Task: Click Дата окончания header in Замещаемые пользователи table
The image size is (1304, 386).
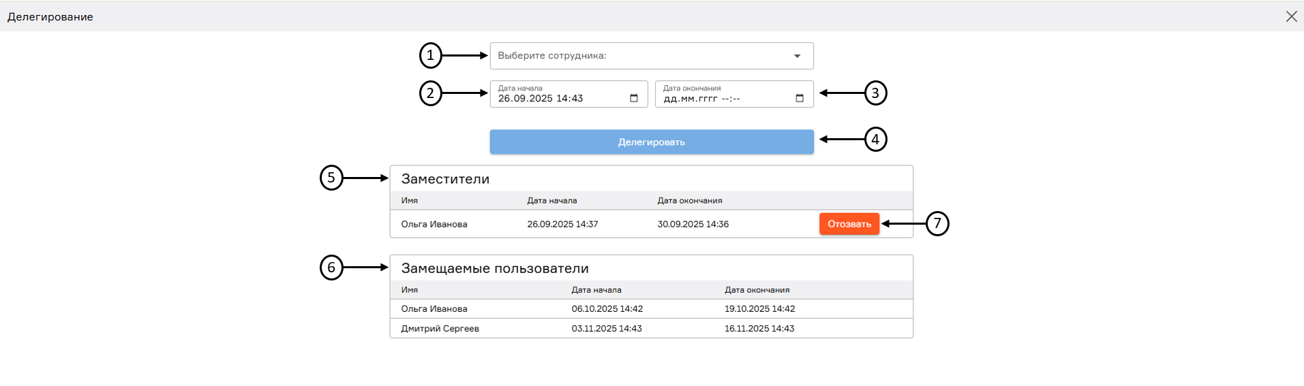Action: [757, 290]
